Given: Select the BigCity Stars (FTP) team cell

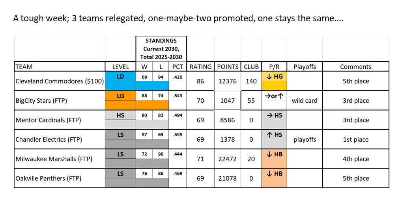Looking at the screenshot, I should [59, 100].
